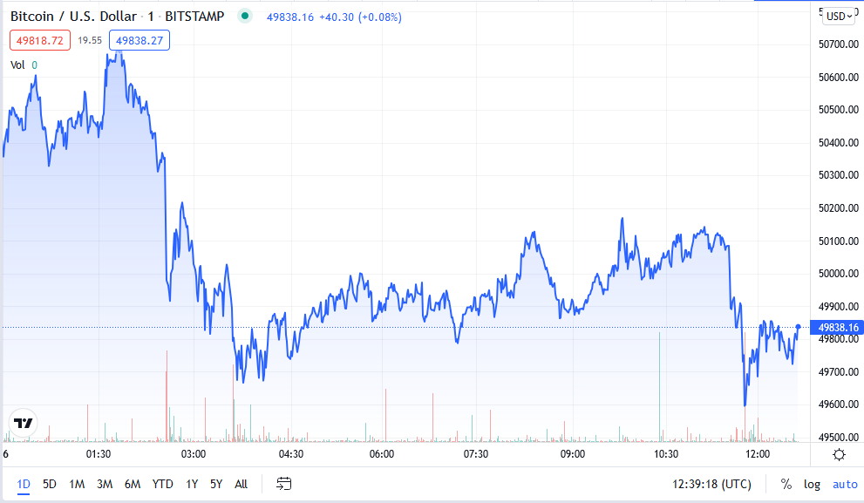Screen dimensions: 864x503
Task: Open chart settings gear icon
Action: (839, 455)
